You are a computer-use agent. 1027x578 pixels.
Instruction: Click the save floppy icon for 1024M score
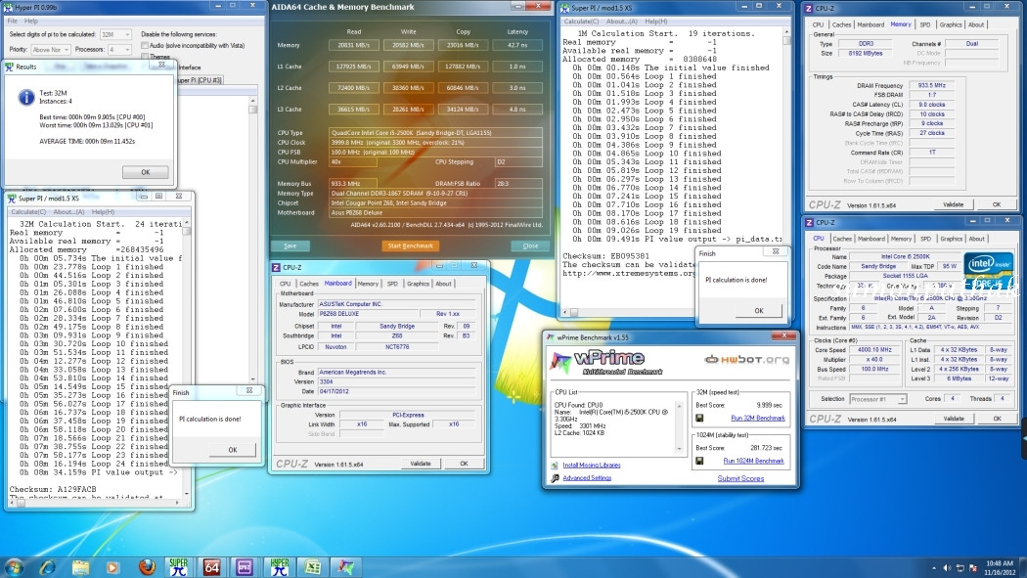pos(699,461)
